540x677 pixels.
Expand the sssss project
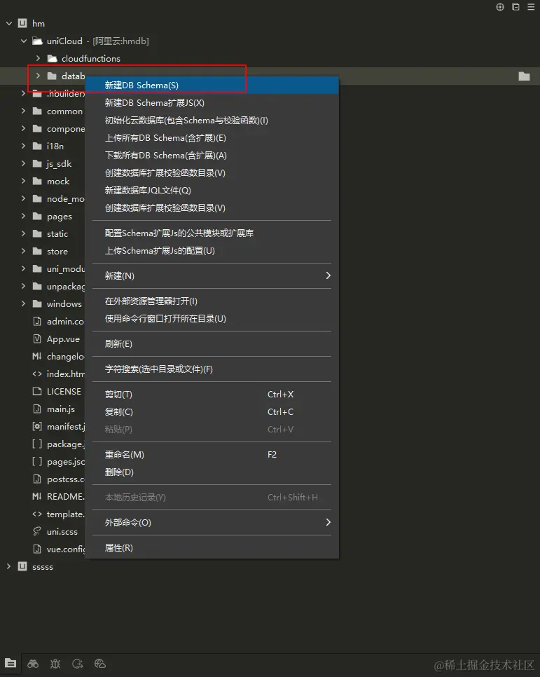(8, 566)
